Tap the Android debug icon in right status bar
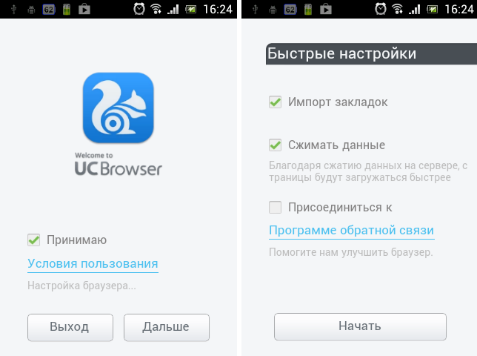 pos(273,10)
